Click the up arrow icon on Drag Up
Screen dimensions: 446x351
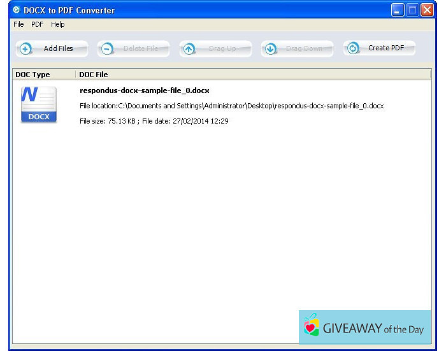click(189, 48)
